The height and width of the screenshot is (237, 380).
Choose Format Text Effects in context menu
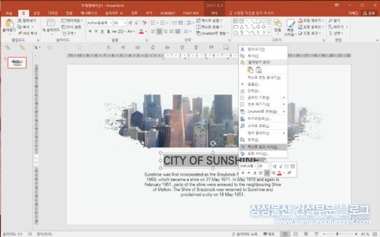pos(263,147)
